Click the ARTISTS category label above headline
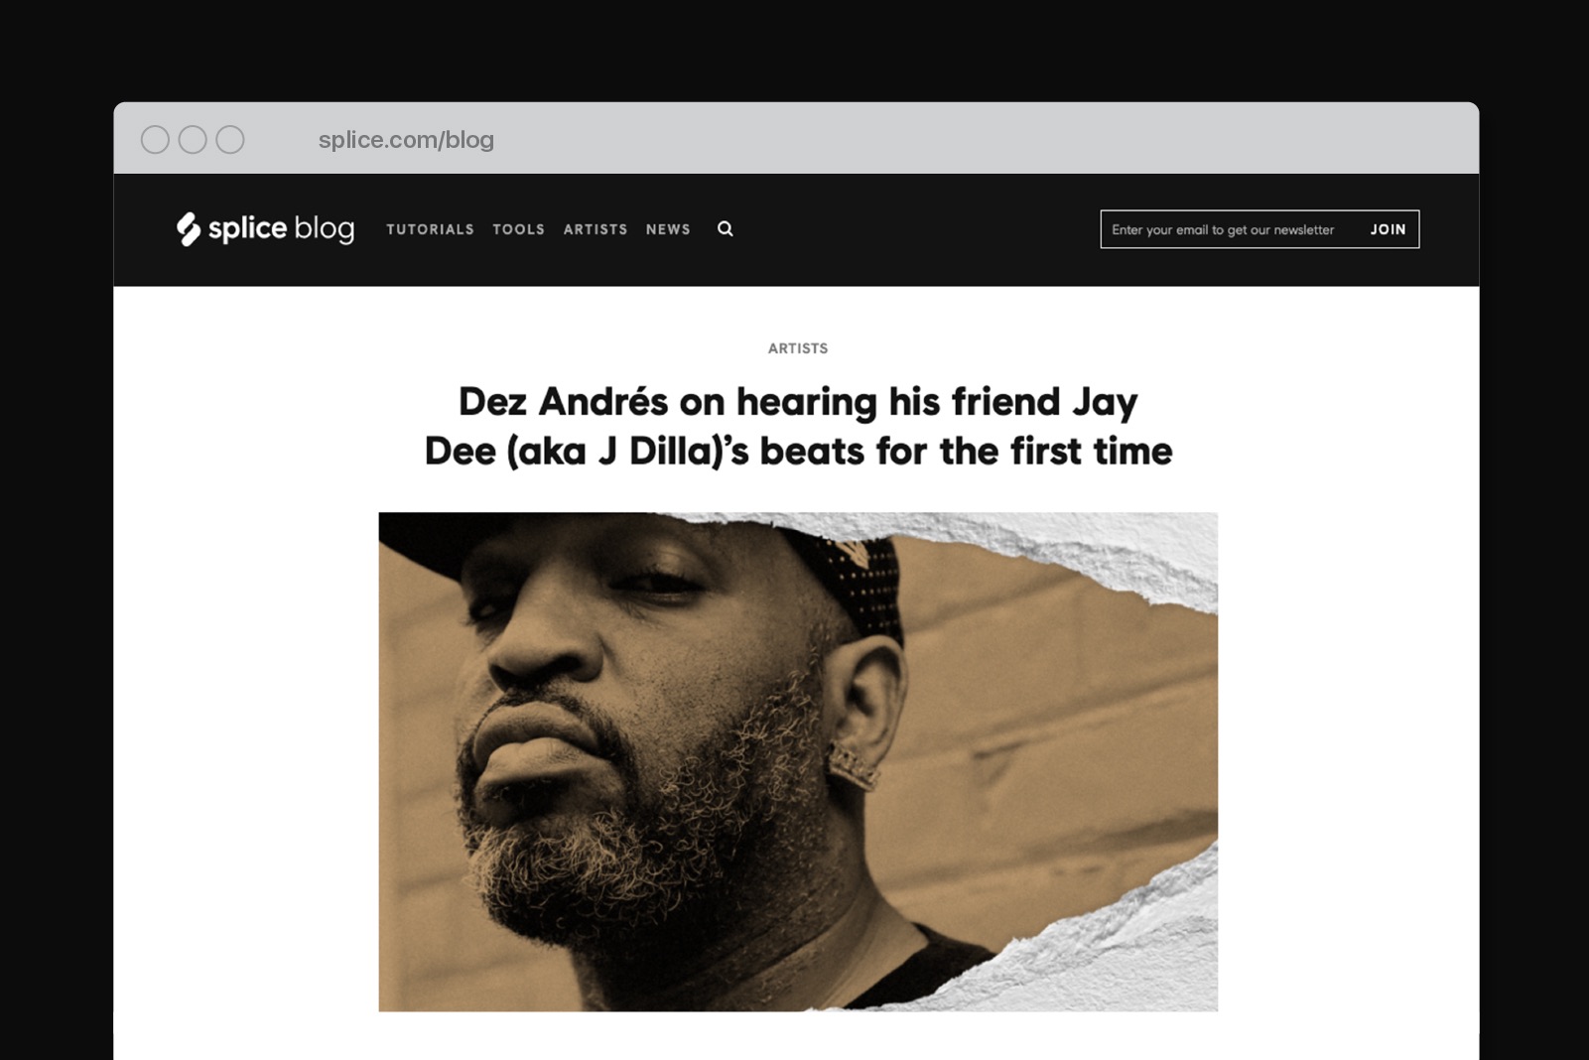The height and width of the screenshot is (1060, 1589). pyautogui.click(x=798, y=348)
